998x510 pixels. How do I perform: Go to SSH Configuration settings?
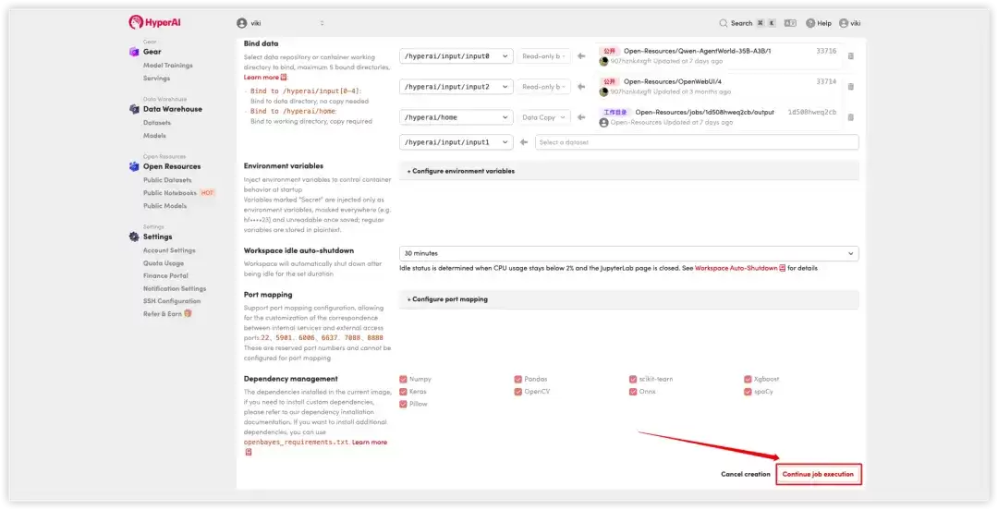click(171, 301)
